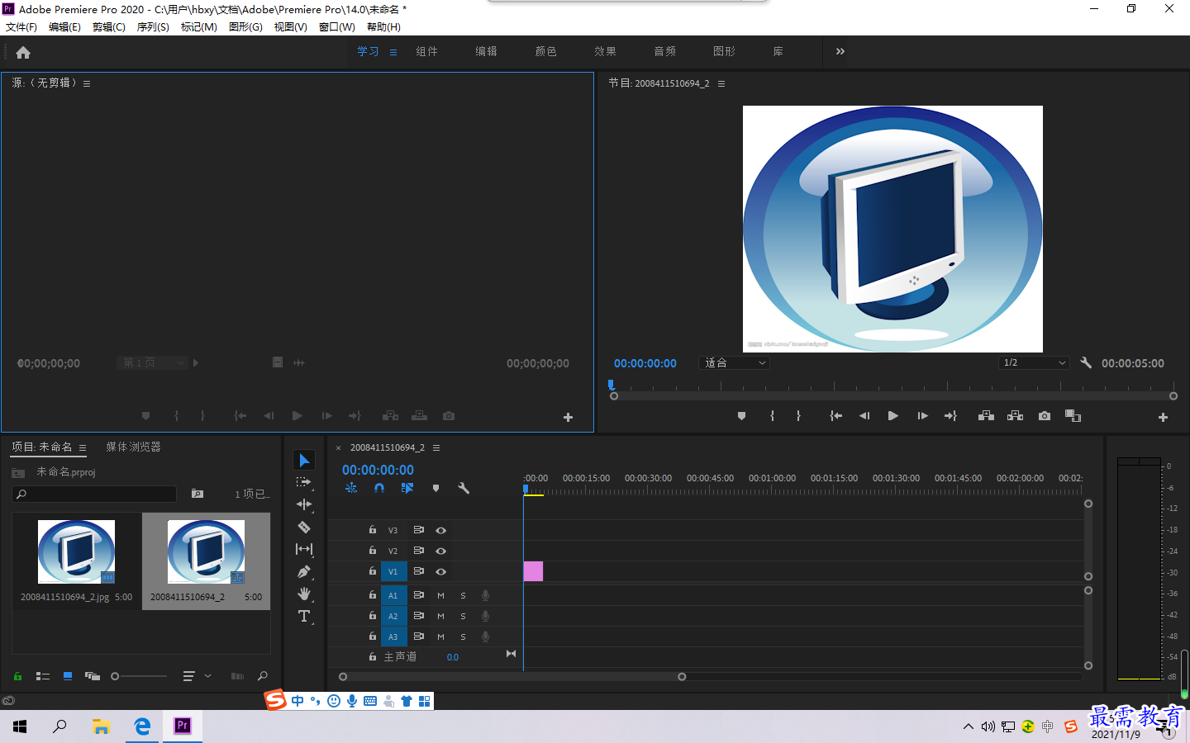Select the Type tool
This screenshot has width=1190, height=743.
pyautogui.click(x=304, y=616)
